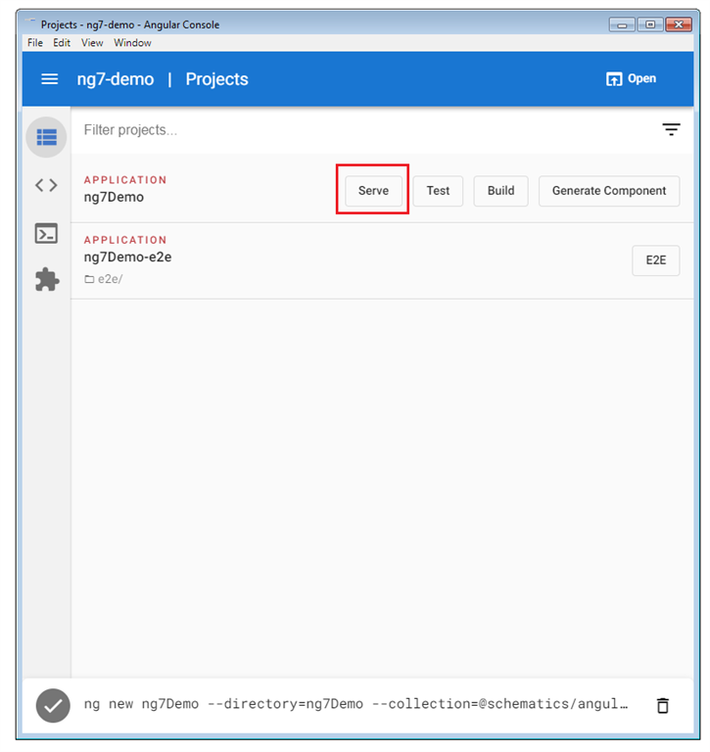Run Test for ng7Demo
The width and height of the screenshot is (710, 752).
click(x=438, y=191)
